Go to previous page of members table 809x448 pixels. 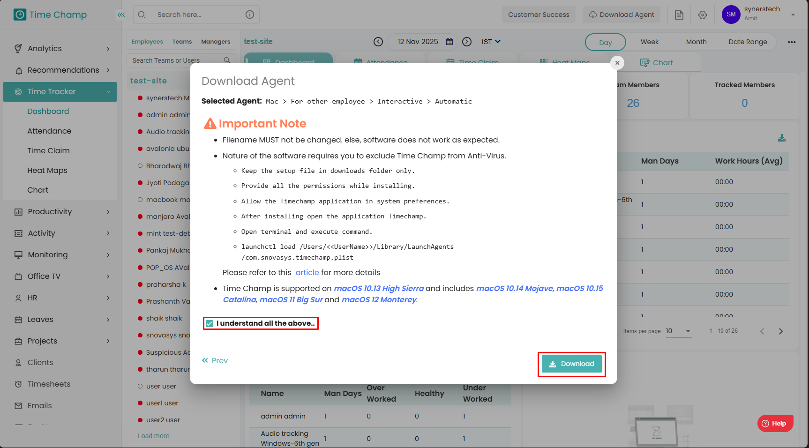(x=762, y=331)
